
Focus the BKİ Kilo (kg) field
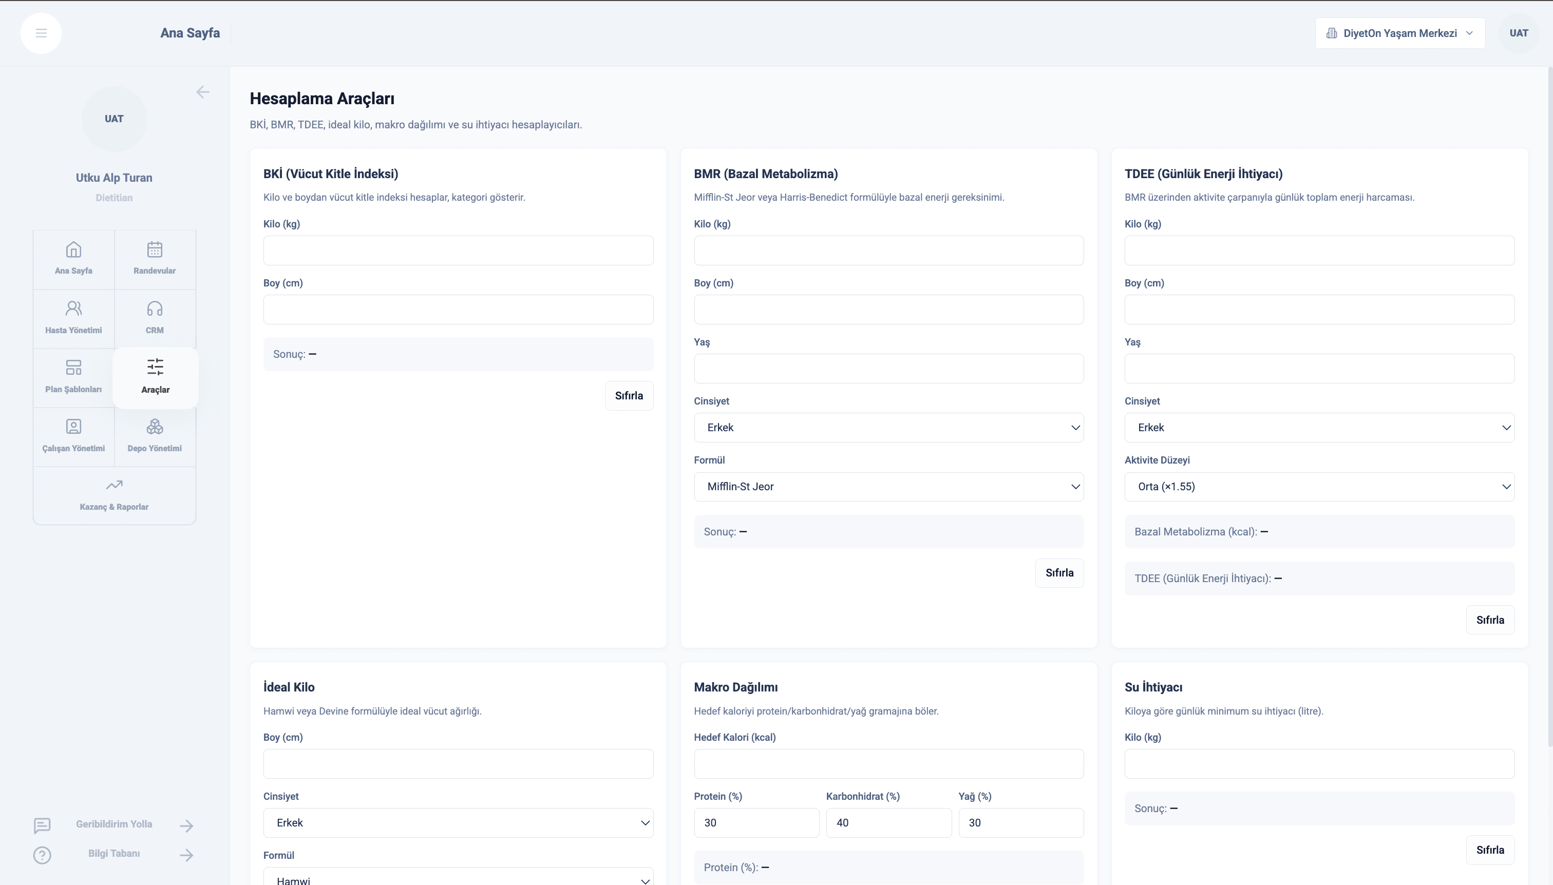click(458, 251)
